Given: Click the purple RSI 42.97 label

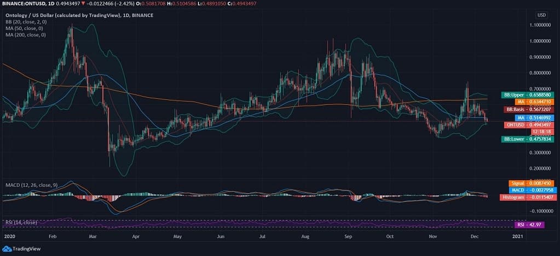Looking at the screenshot, I should tap(529, 225).
